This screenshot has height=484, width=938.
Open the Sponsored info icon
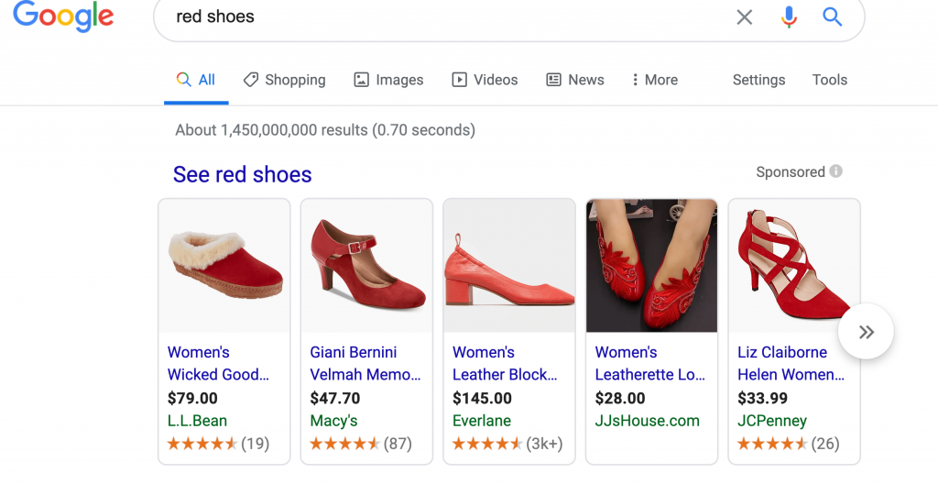835,171
